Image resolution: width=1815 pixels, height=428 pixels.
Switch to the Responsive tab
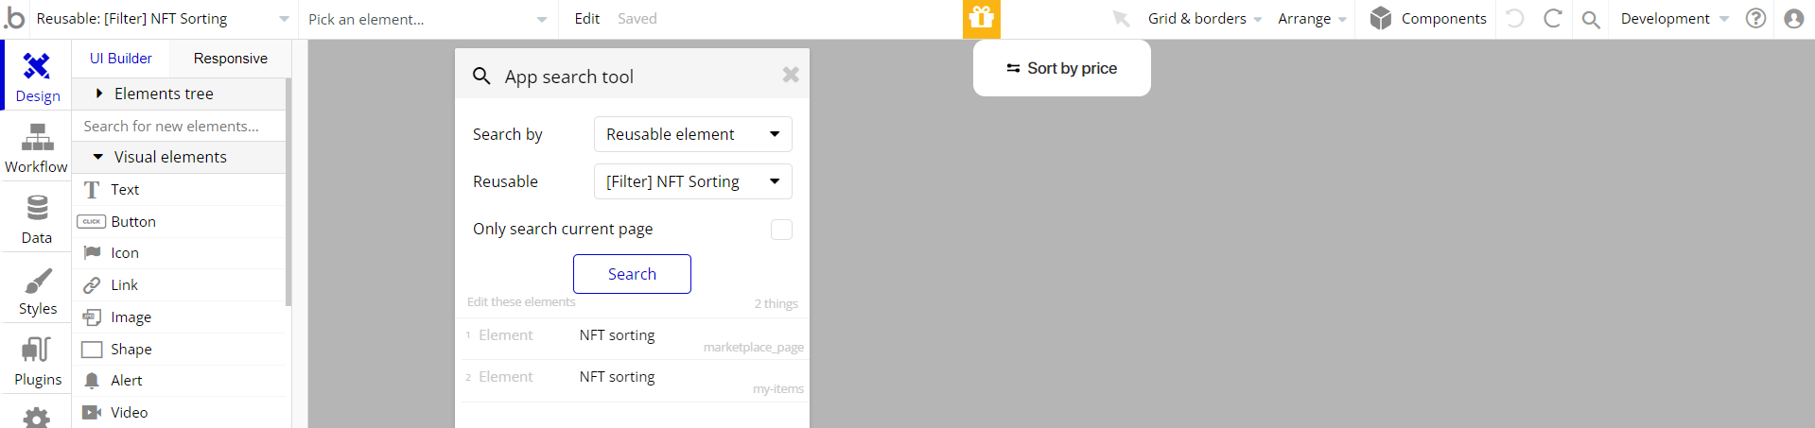(x=230, y=59)
